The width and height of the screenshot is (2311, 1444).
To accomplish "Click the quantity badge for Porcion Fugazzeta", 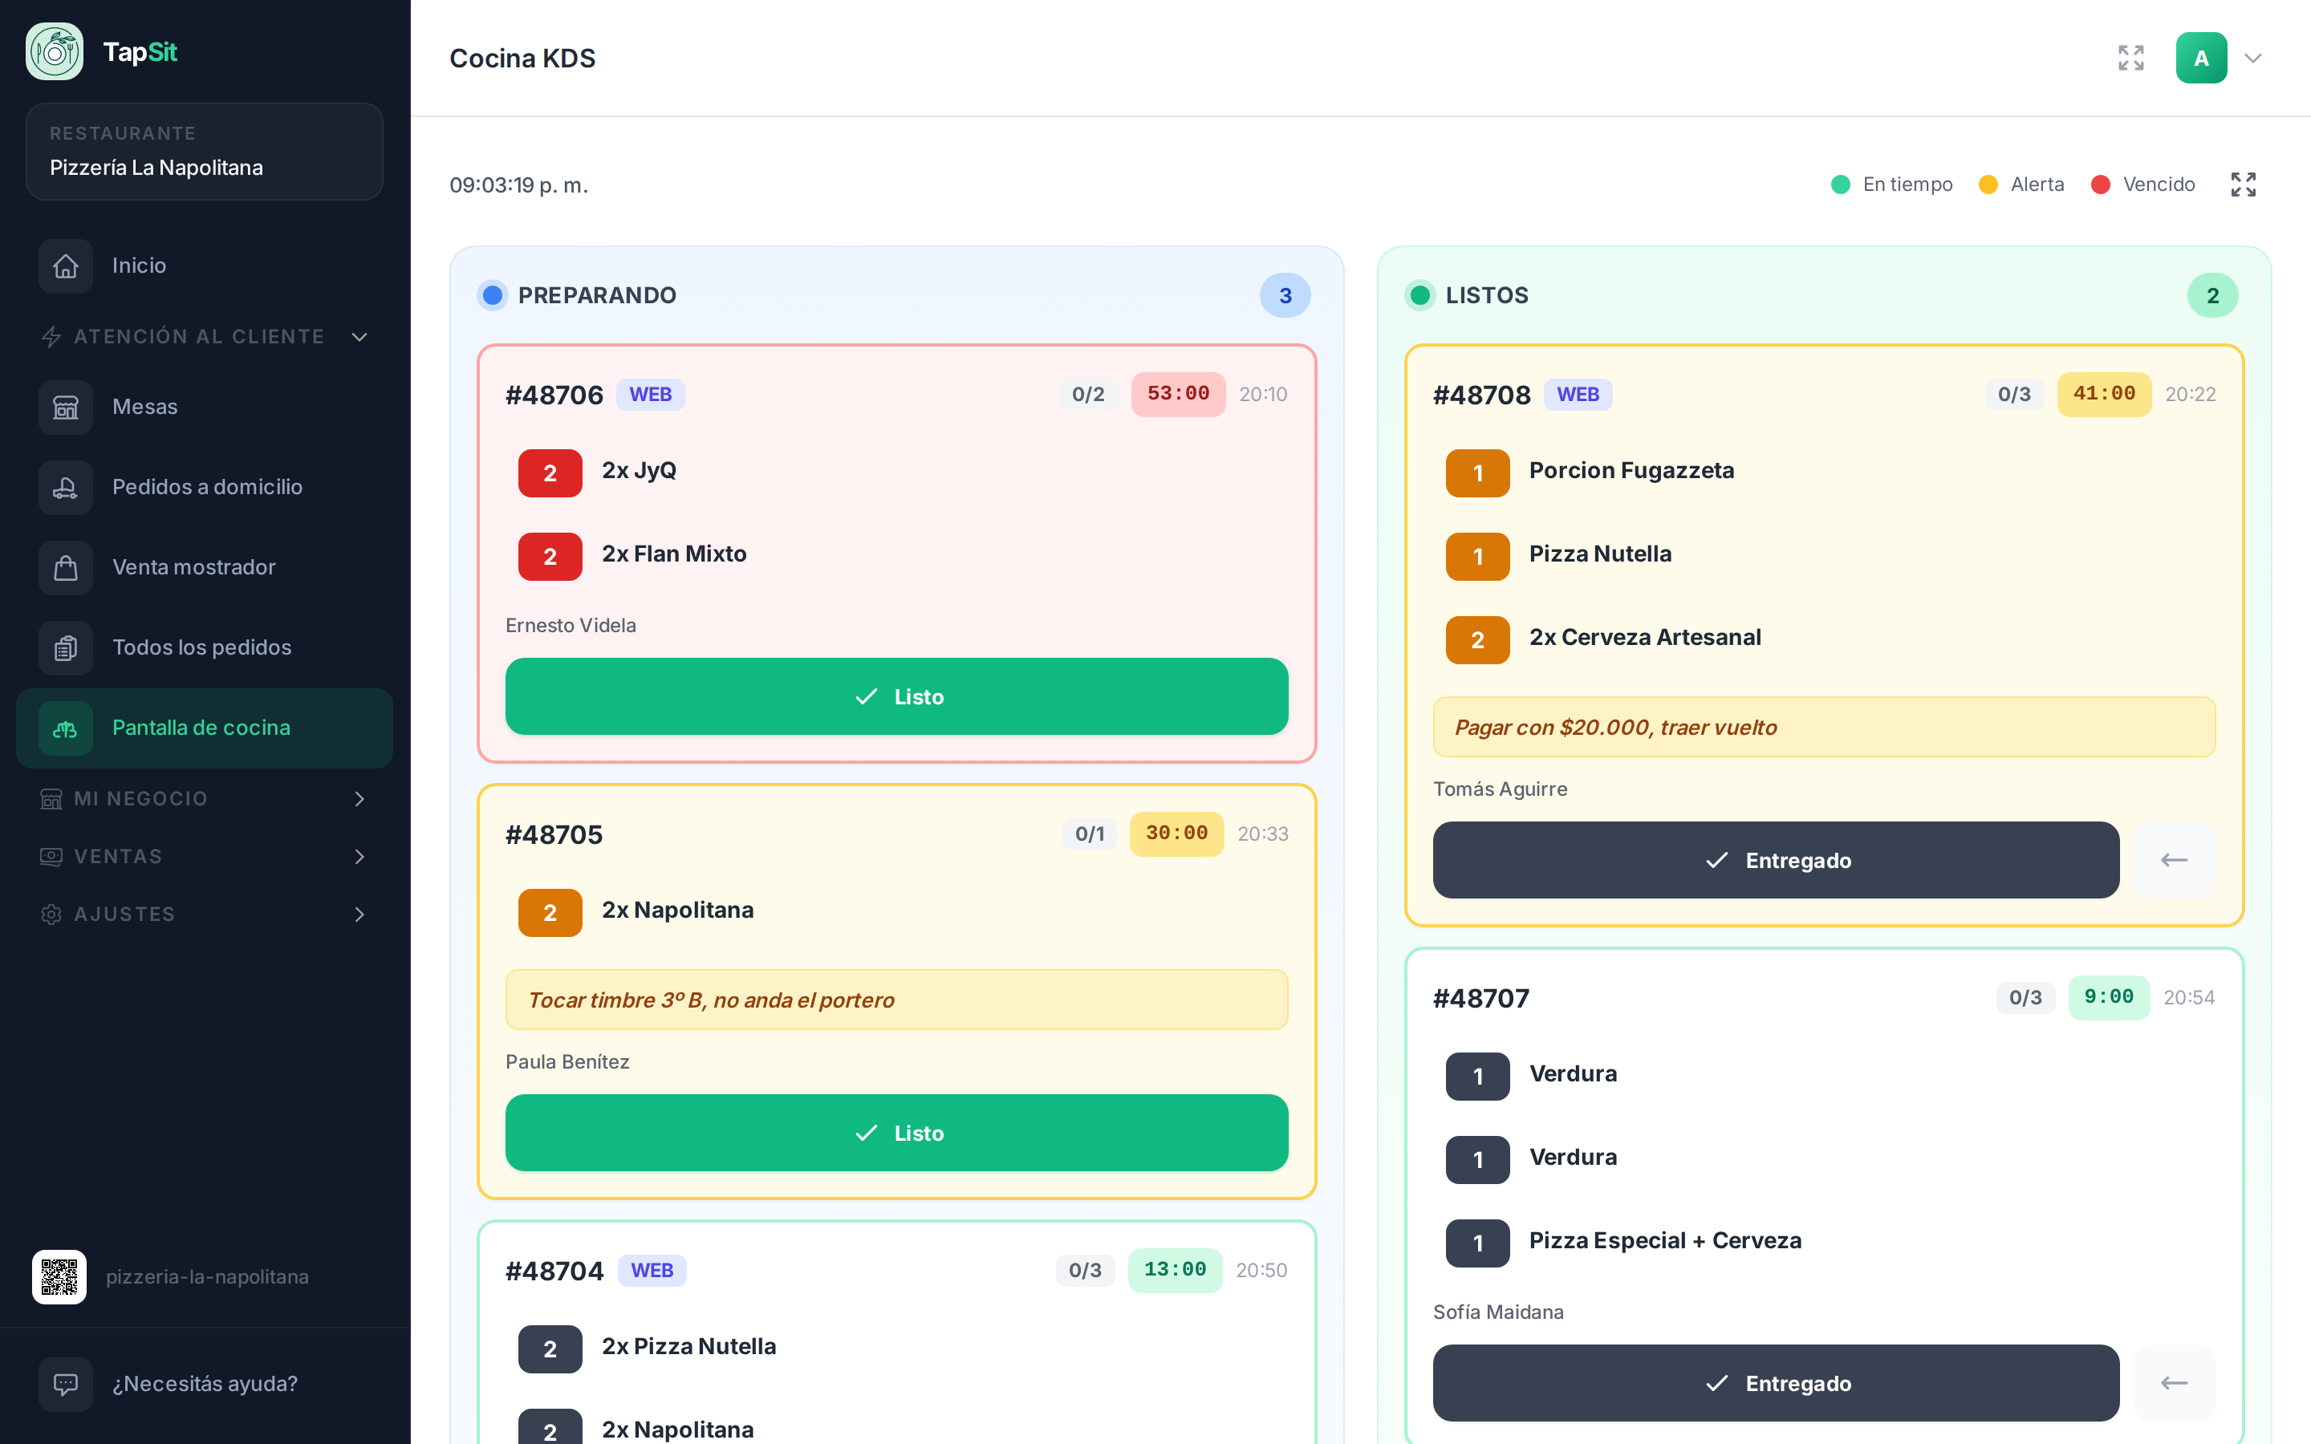I will point(1477,473).
